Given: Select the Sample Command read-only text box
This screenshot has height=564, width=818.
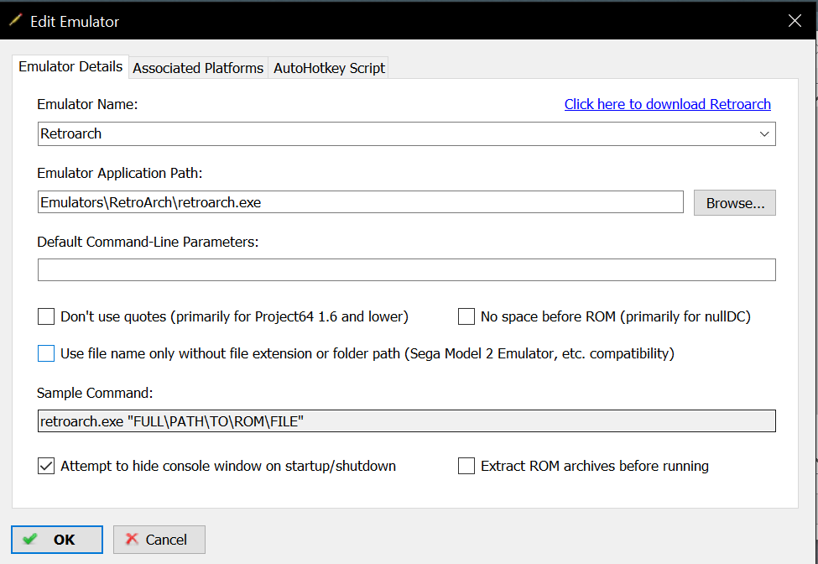Looking at the screenshot, I should tap(406, 421).
